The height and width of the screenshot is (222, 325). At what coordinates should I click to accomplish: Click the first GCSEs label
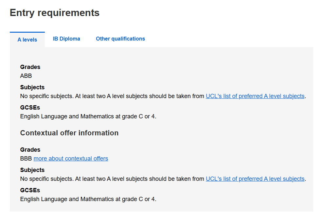point(30,108)
